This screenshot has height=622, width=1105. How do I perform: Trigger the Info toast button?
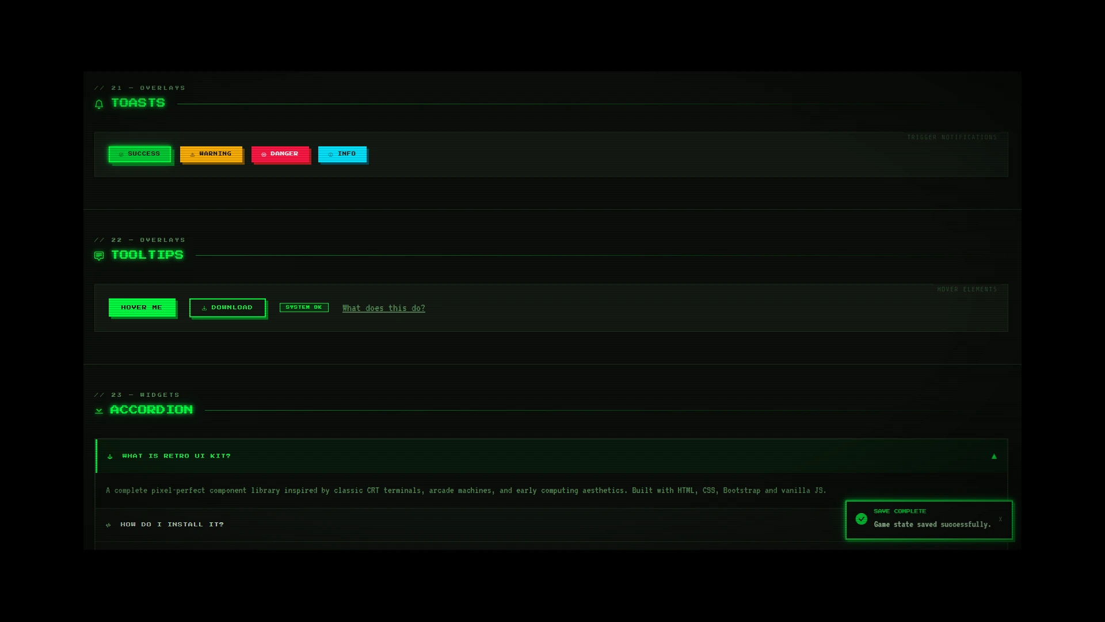[x=342, y=154]
